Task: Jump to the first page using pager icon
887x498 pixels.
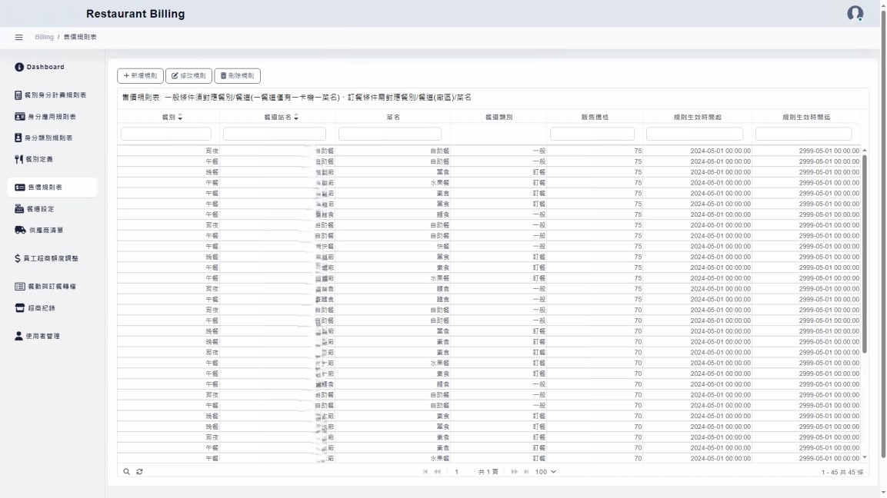Action: tap(426, 471)
